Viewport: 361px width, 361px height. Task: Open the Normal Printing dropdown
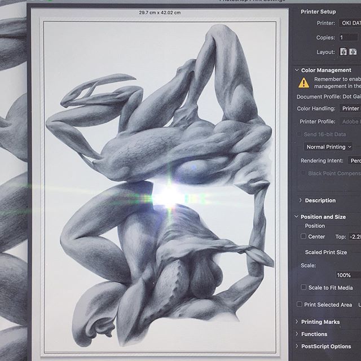click(329, 147)
